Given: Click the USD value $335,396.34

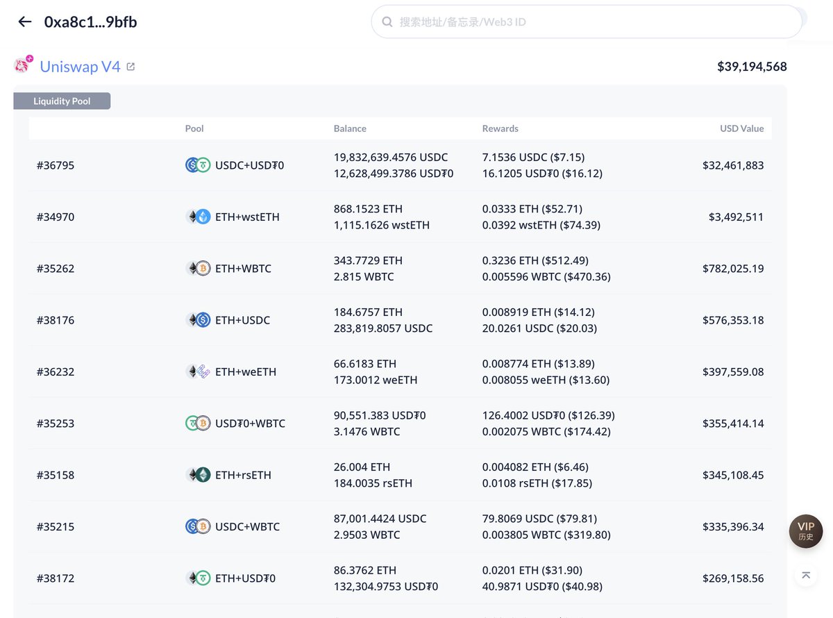Looking at the screenshot, I should tap(733, 526).
